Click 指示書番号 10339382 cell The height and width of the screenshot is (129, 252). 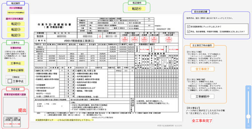click(52, 58)
